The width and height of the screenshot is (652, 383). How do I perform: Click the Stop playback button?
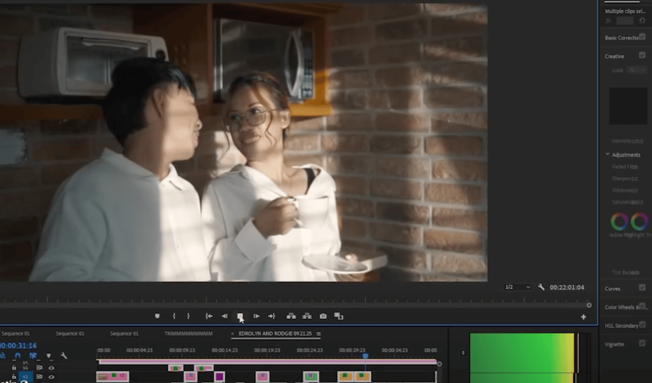point(240,316)
